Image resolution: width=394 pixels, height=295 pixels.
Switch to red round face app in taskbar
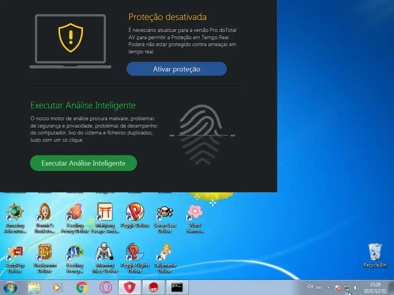pyautogui.click(x=153, y=287)
